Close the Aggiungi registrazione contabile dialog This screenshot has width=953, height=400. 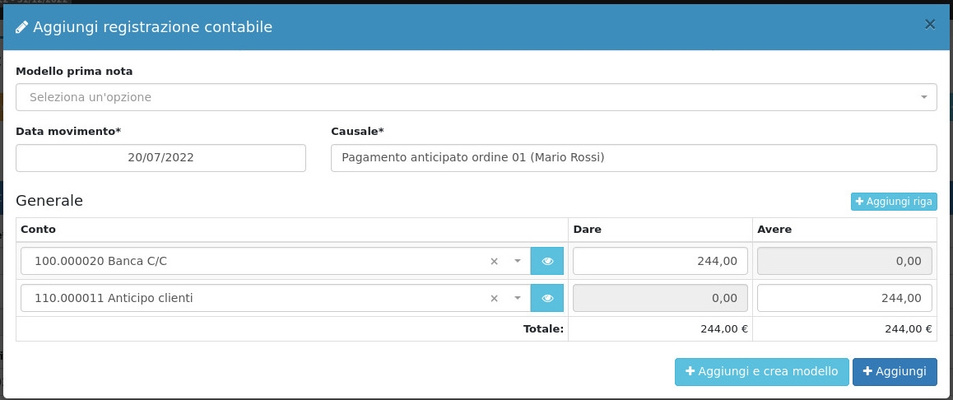pos(930,25)
